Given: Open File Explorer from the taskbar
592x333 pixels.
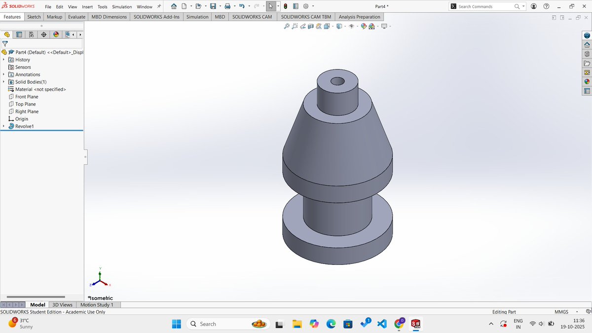Looking at the screenshot, I should (x=297, y=324).
